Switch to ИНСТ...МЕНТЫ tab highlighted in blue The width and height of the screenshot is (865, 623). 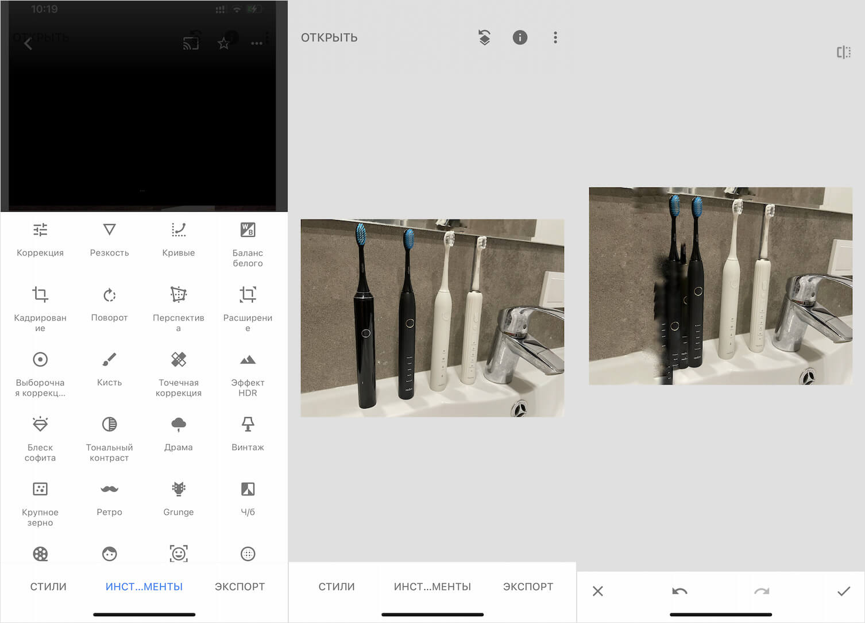tap(144, 587)
